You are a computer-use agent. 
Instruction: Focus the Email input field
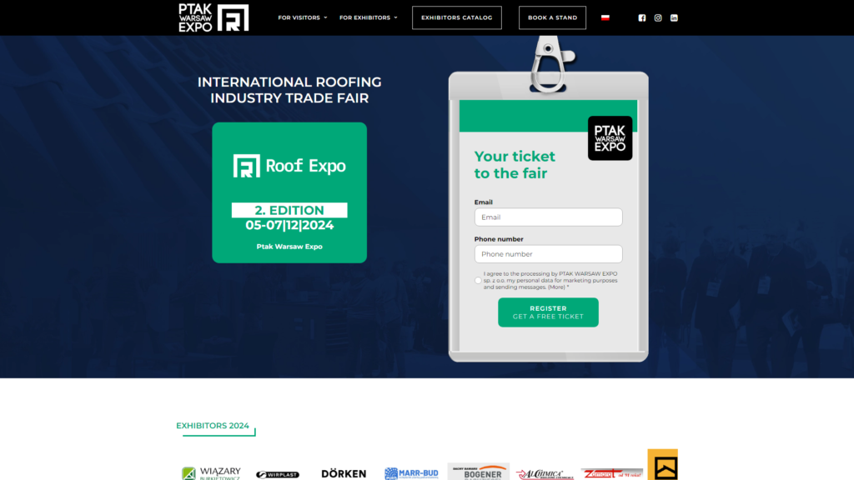point(548,217)
